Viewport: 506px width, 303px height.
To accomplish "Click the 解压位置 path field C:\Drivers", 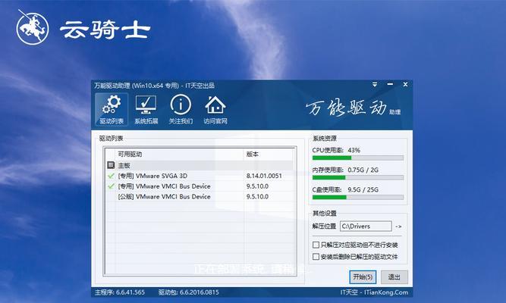I will click(366, 226).
